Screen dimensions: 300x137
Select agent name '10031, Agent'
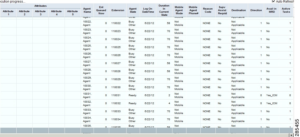pos(87,95)
